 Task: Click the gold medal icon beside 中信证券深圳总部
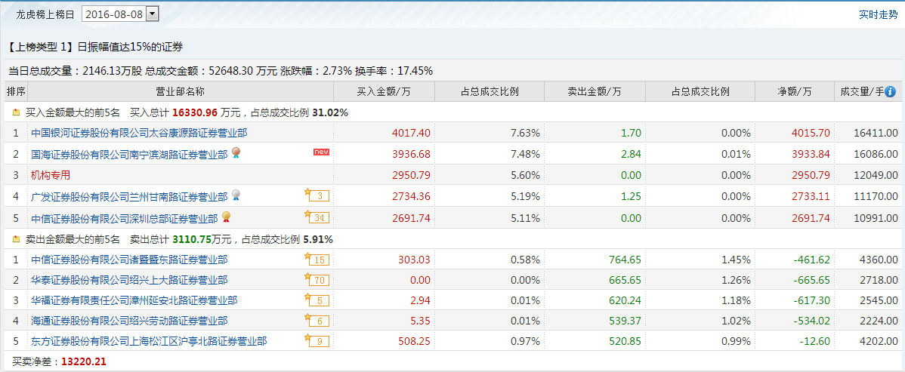coord(227,217)
